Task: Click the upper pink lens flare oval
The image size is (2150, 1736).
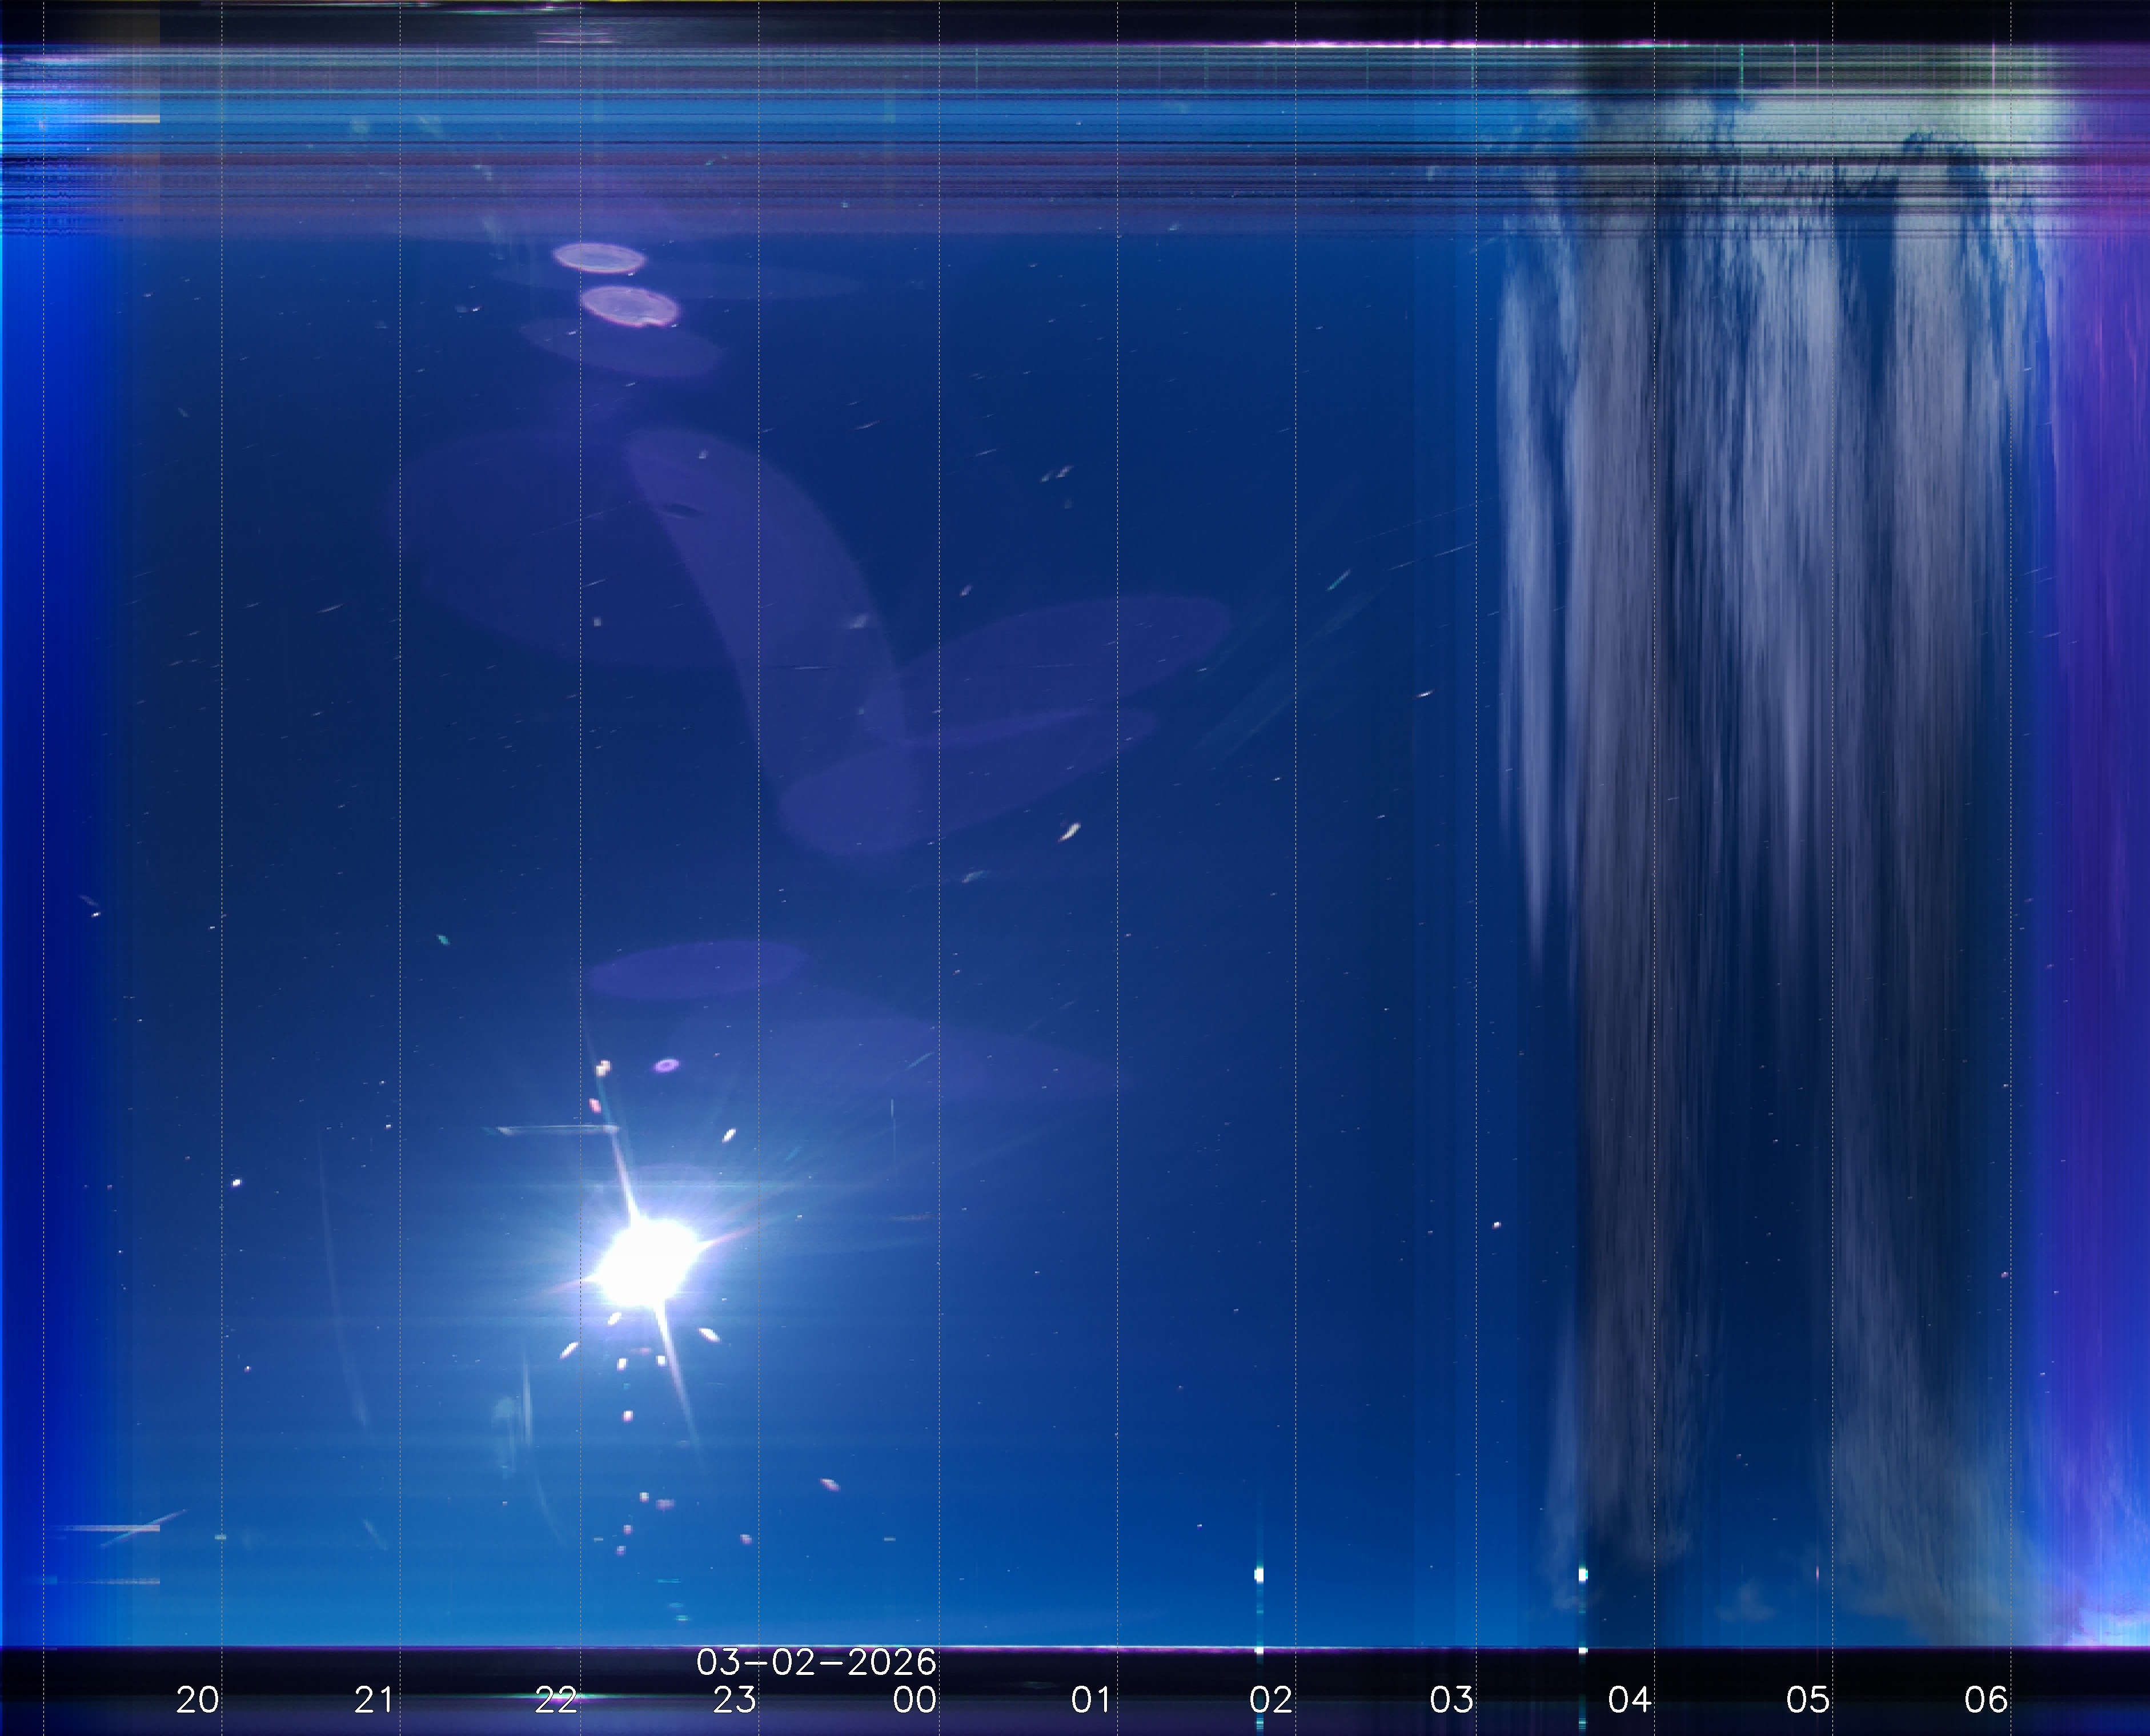Action: [x=599, y=258]
